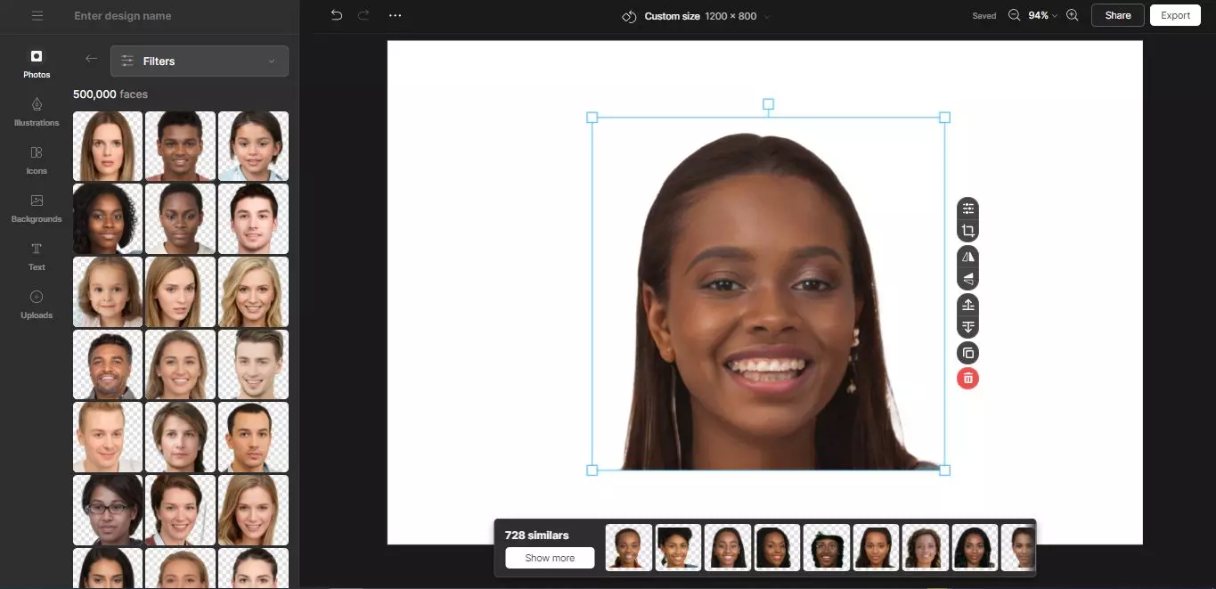The image size is (1216, 589).
Task: Redo the last action
Action: 363,15
